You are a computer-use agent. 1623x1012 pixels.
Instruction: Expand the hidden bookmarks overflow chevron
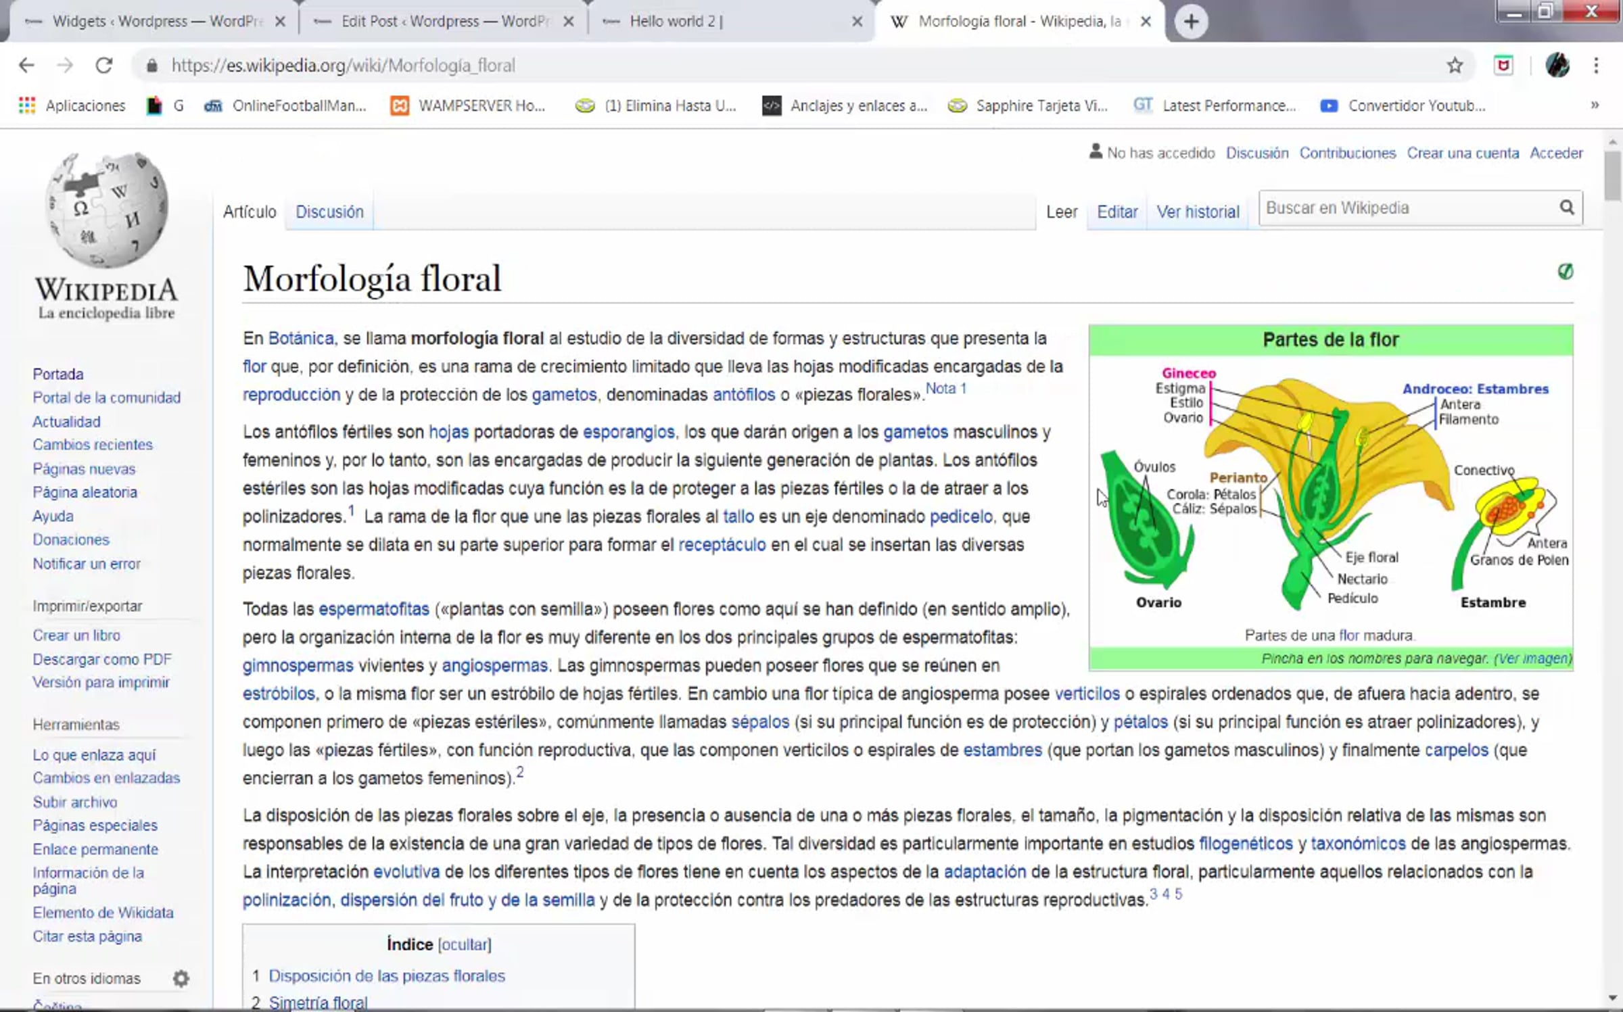coord(1595,105)
